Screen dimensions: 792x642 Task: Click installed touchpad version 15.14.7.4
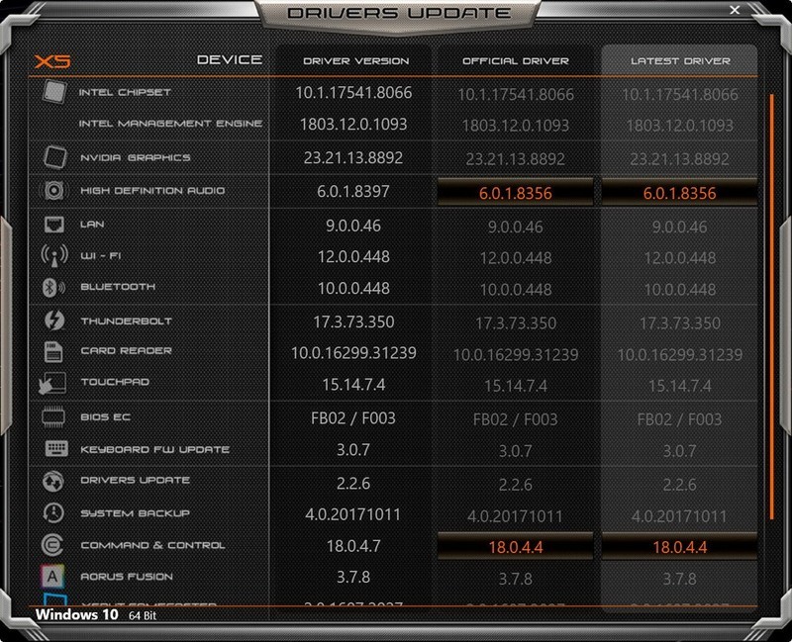[353, 385]
